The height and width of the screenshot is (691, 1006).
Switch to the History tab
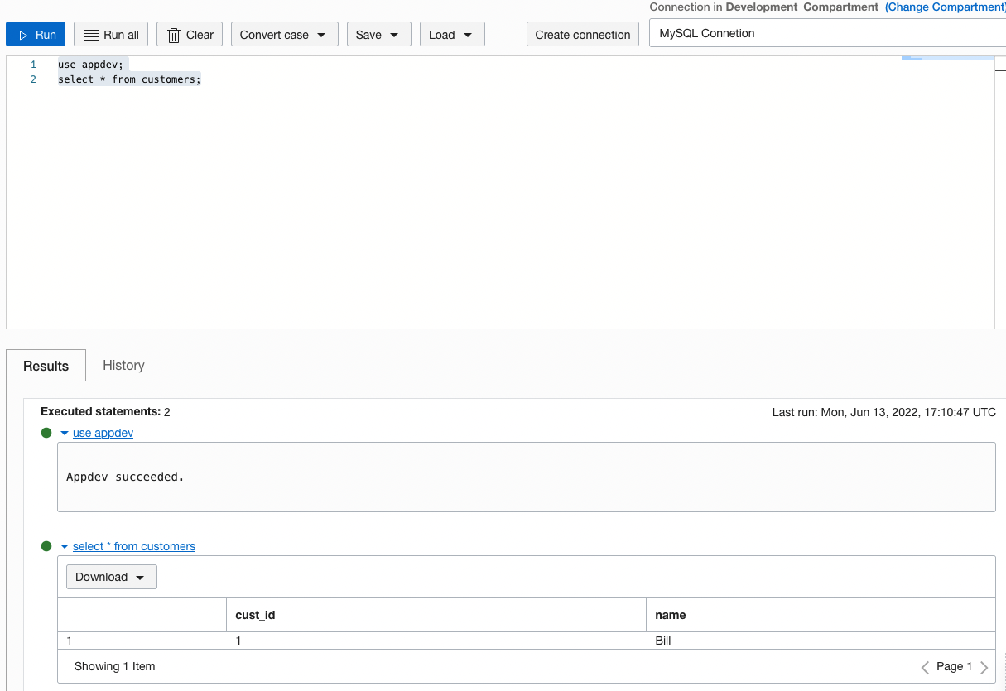(x=123, y=365)
